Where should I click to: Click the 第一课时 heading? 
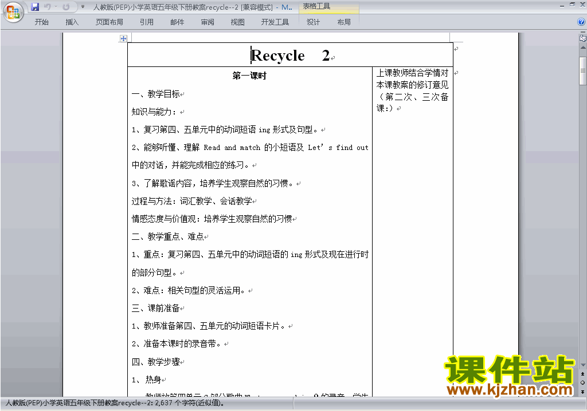(249, 76)
